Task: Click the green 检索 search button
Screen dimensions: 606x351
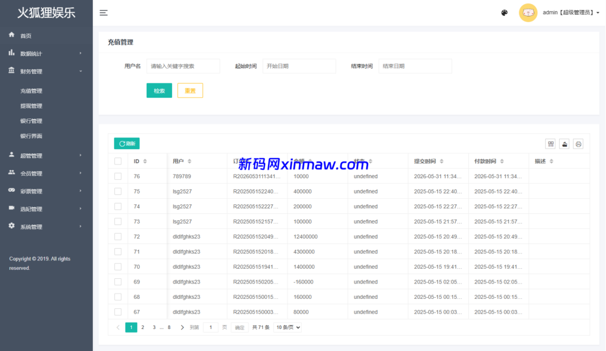Action: click(159, 91)
